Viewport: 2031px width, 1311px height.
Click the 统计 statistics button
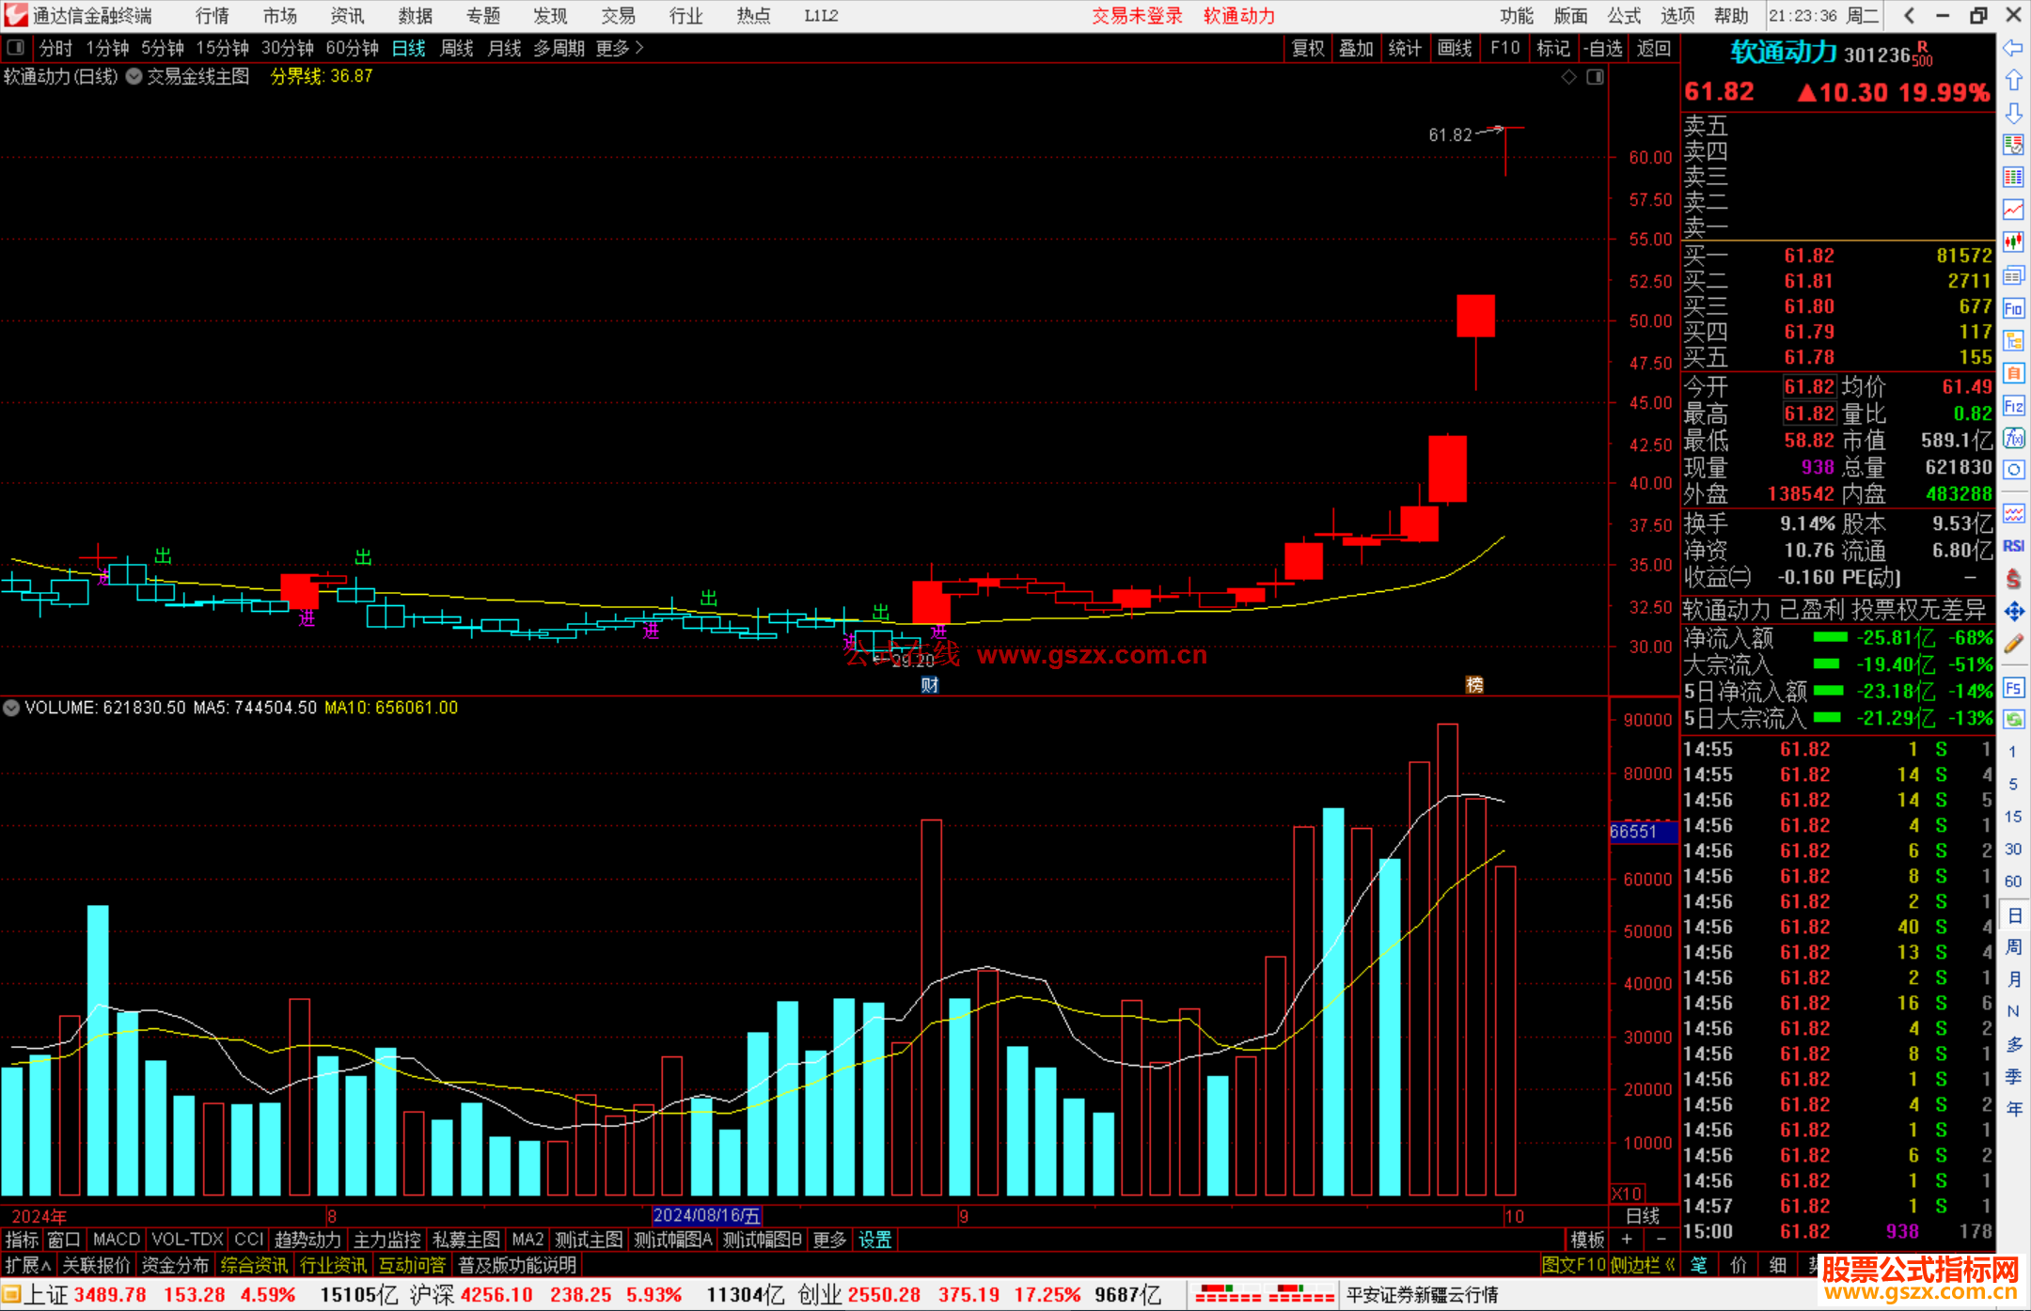coord(1405,48)
